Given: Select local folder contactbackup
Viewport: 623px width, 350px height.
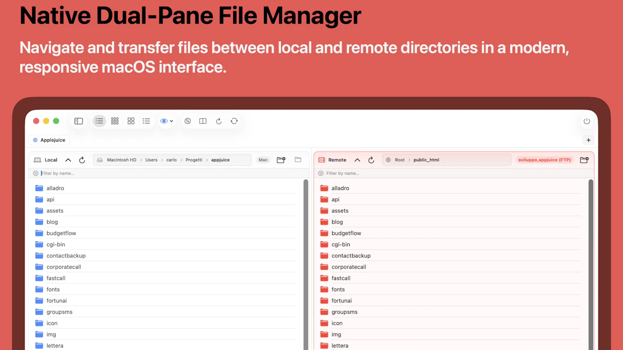Looking at the screenshot, I should pyautogui.click(x=165, y=256).
